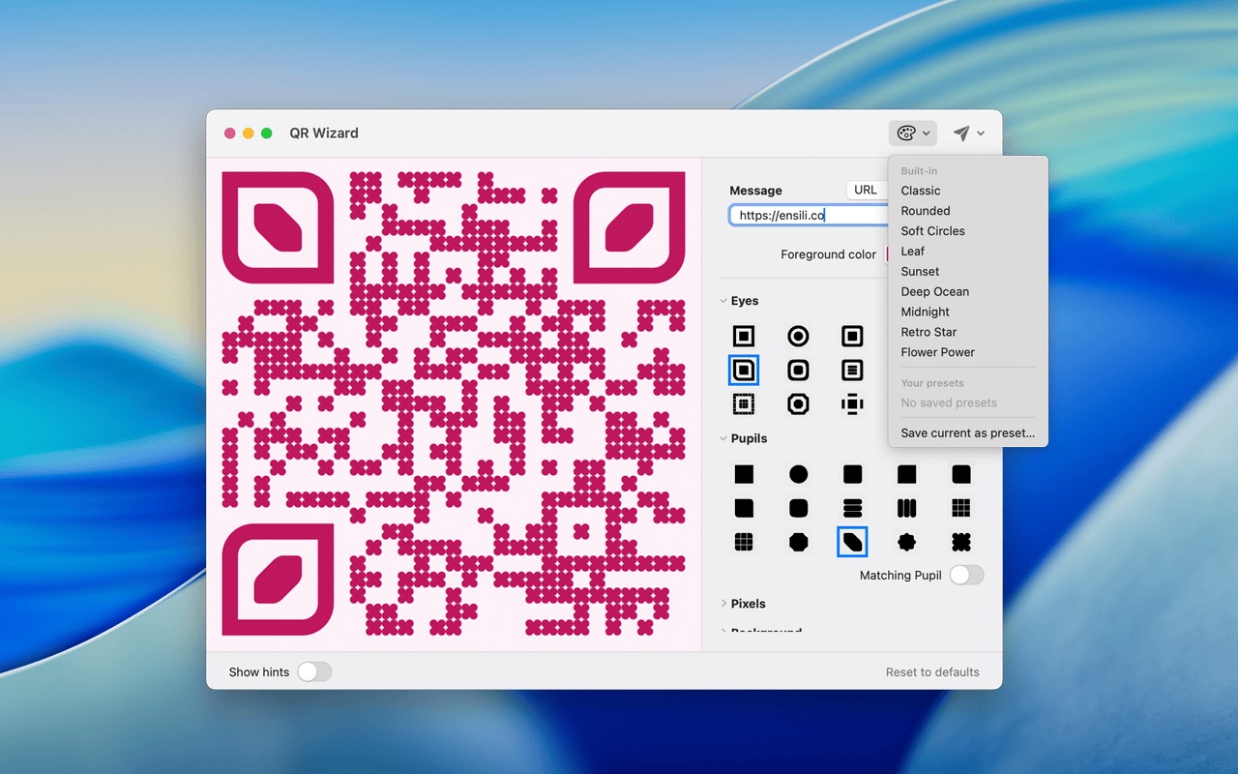Turn on Show hints

click(x=314, y=671)
